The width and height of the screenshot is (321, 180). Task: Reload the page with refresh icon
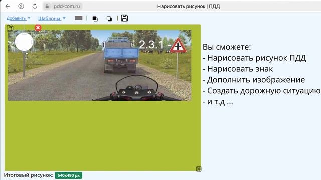pyautogui.click(x=35, y=6)
